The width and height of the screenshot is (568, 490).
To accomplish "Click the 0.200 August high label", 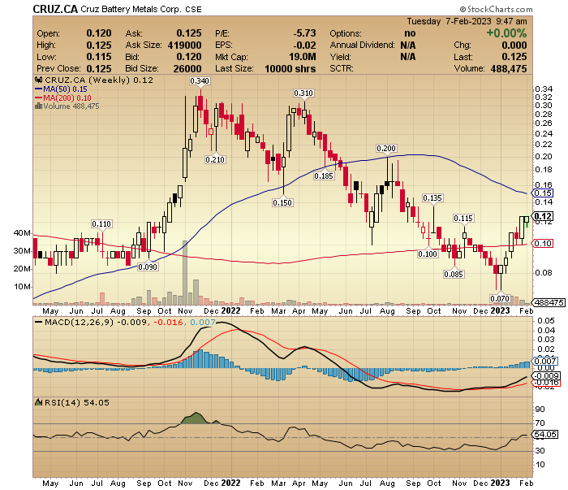I will click(x=386, y=149).
